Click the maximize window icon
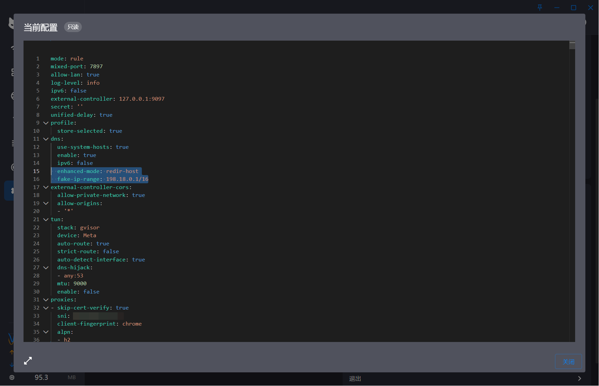The image size is (599, 386). click(574, 8)
